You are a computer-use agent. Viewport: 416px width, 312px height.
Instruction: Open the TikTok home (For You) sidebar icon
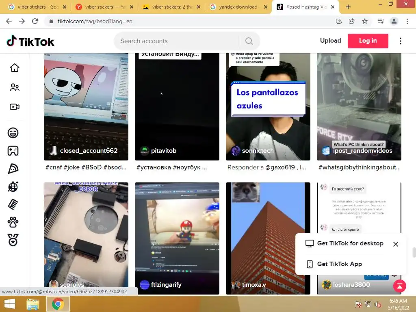[15, 68]
